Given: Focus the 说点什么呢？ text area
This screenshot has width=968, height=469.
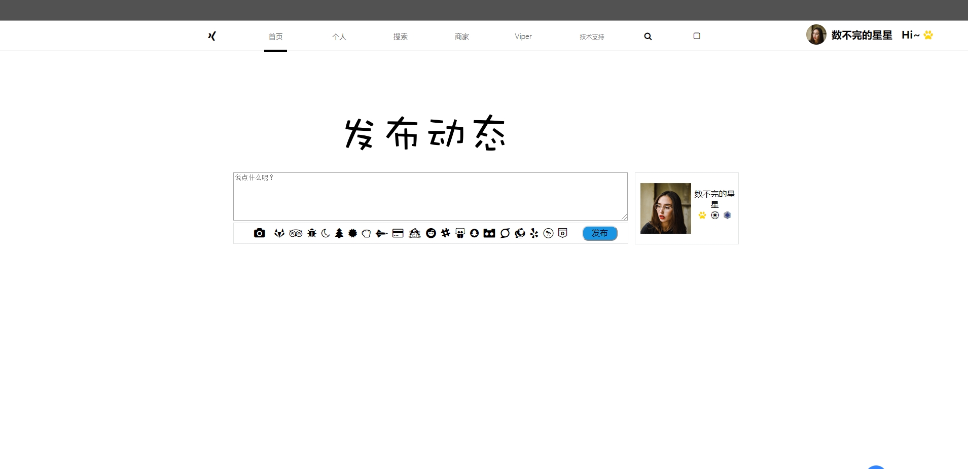Looking at the screenshot, I should coord(431,196).
